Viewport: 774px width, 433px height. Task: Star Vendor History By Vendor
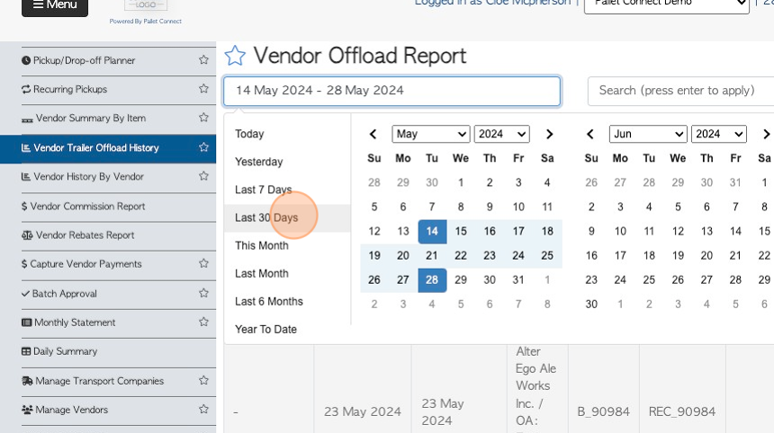(x=203, y=176)
